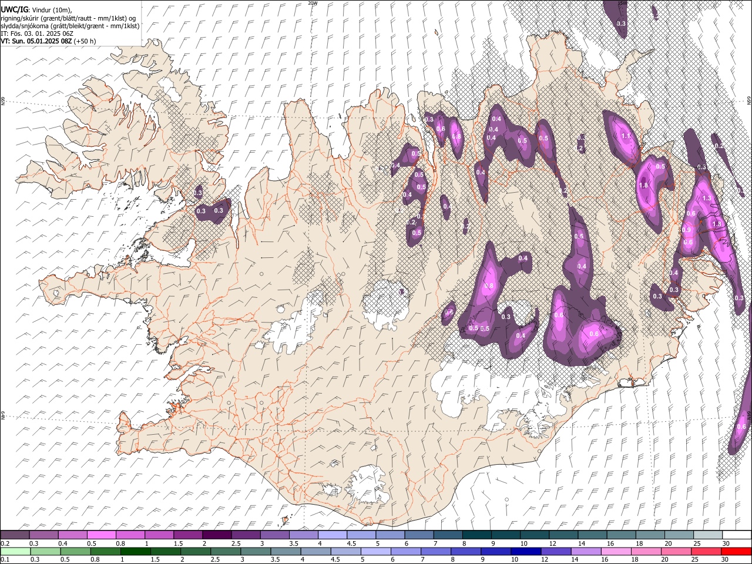
Task: Pick the lavender snow swatch between 4 and 4.5
Action: pyautogui.click(x=332, y=535)
